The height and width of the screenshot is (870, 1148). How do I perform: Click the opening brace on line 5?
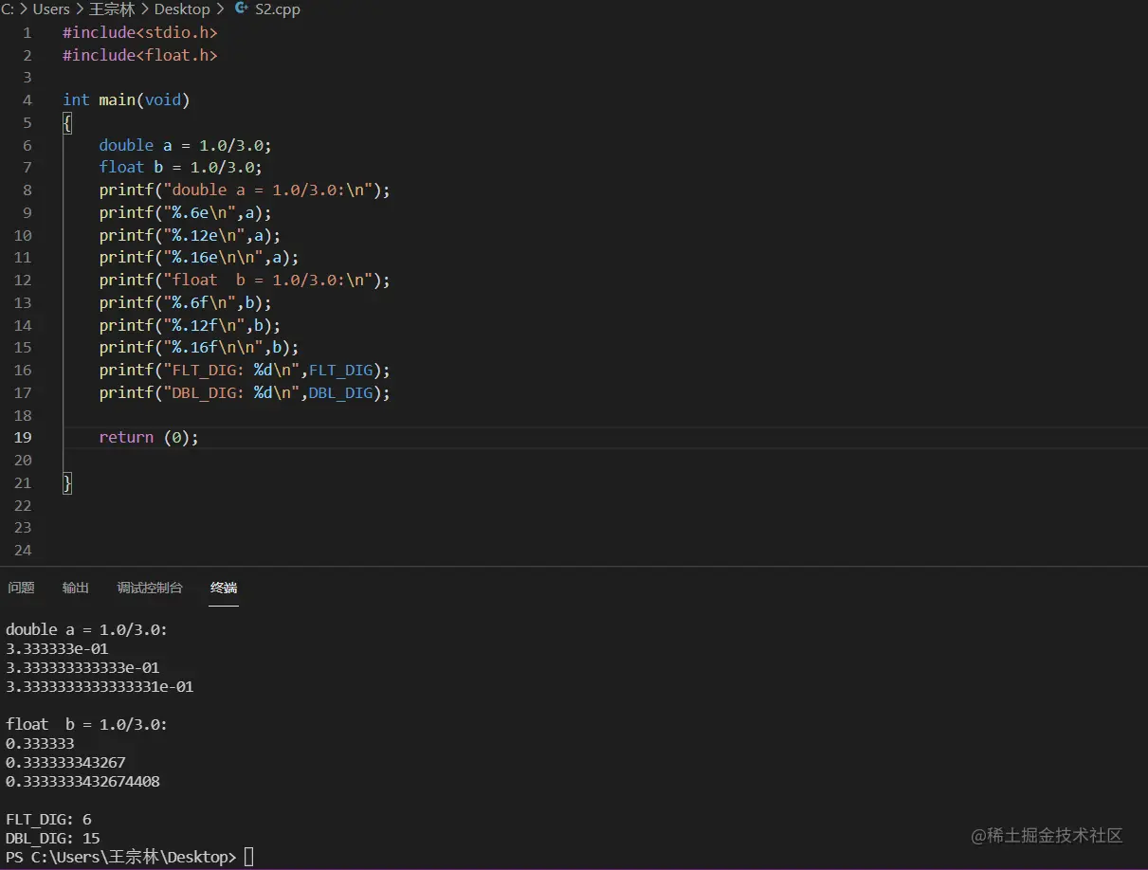coord(67,122)
